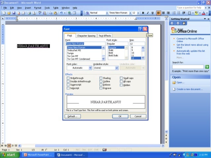This screenshot has height=158, width=211.
Task: Click the Center alignment toolbar icon
Action: point(163,13)
